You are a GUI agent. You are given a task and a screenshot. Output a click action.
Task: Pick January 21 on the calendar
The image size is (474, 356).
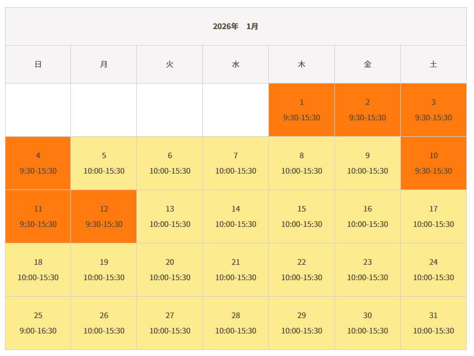(235, 270)
